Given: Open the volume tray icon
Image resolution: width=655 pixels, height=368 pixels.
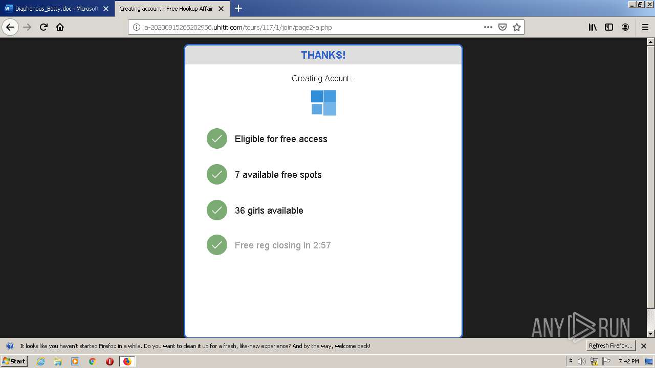Looking at the screenshot, I should coord(582,361).
